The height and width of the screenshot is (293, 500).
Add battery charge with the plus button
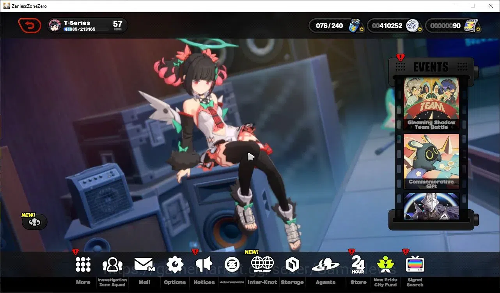tap(362, 29)
